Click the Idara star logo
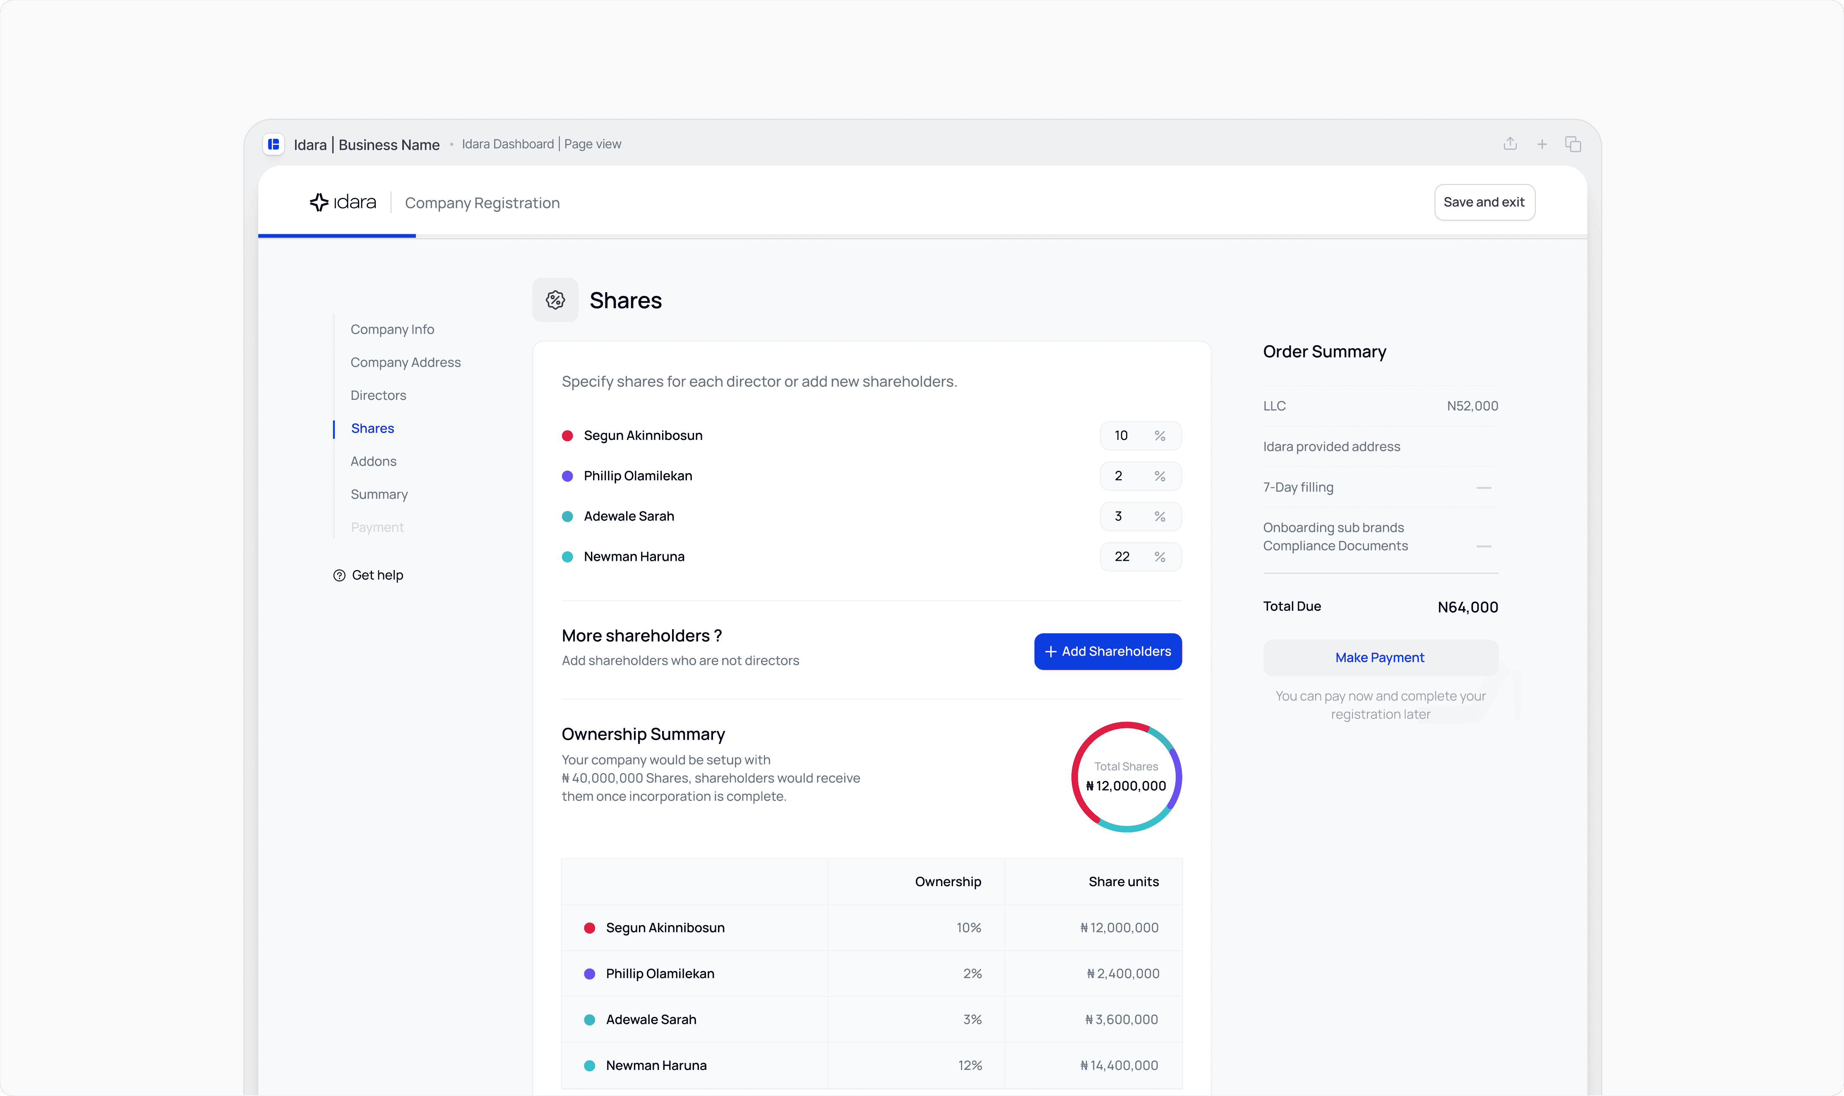This screenshot has height=1096, width=1844. pyautogui.click(x=319, y=202)
